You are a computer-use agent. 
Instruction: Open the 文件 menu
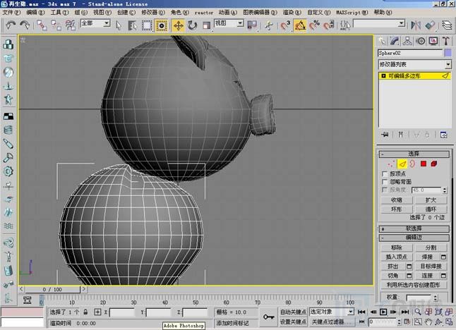(11, 13)
